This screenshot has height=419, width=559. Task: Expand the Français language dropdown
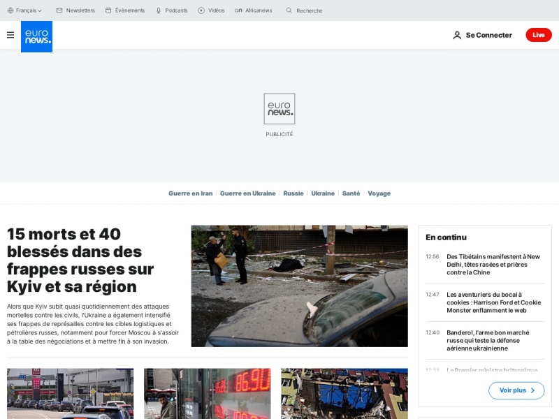tap(29, 10)
